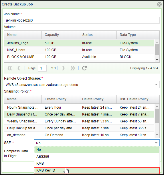Sort policies by Dst. Delete Policy column
164x175 pixels.
[138, 99]
